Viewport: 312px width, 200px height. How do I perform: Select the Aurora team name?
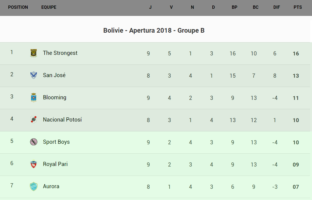(51, 186)
